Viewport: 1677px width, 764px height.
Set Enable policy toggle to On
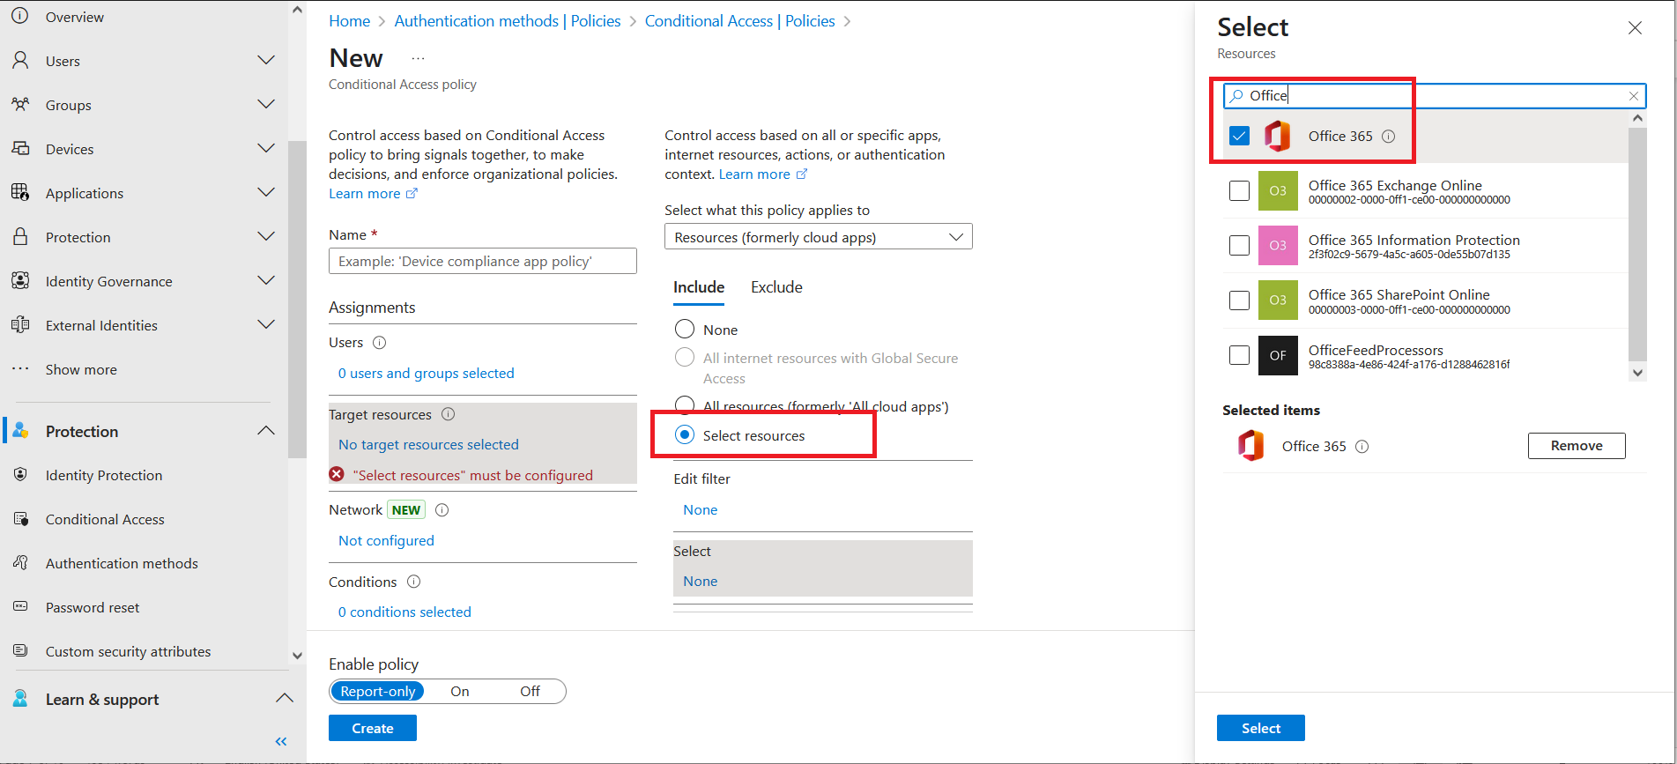click(x=460, y=692)
